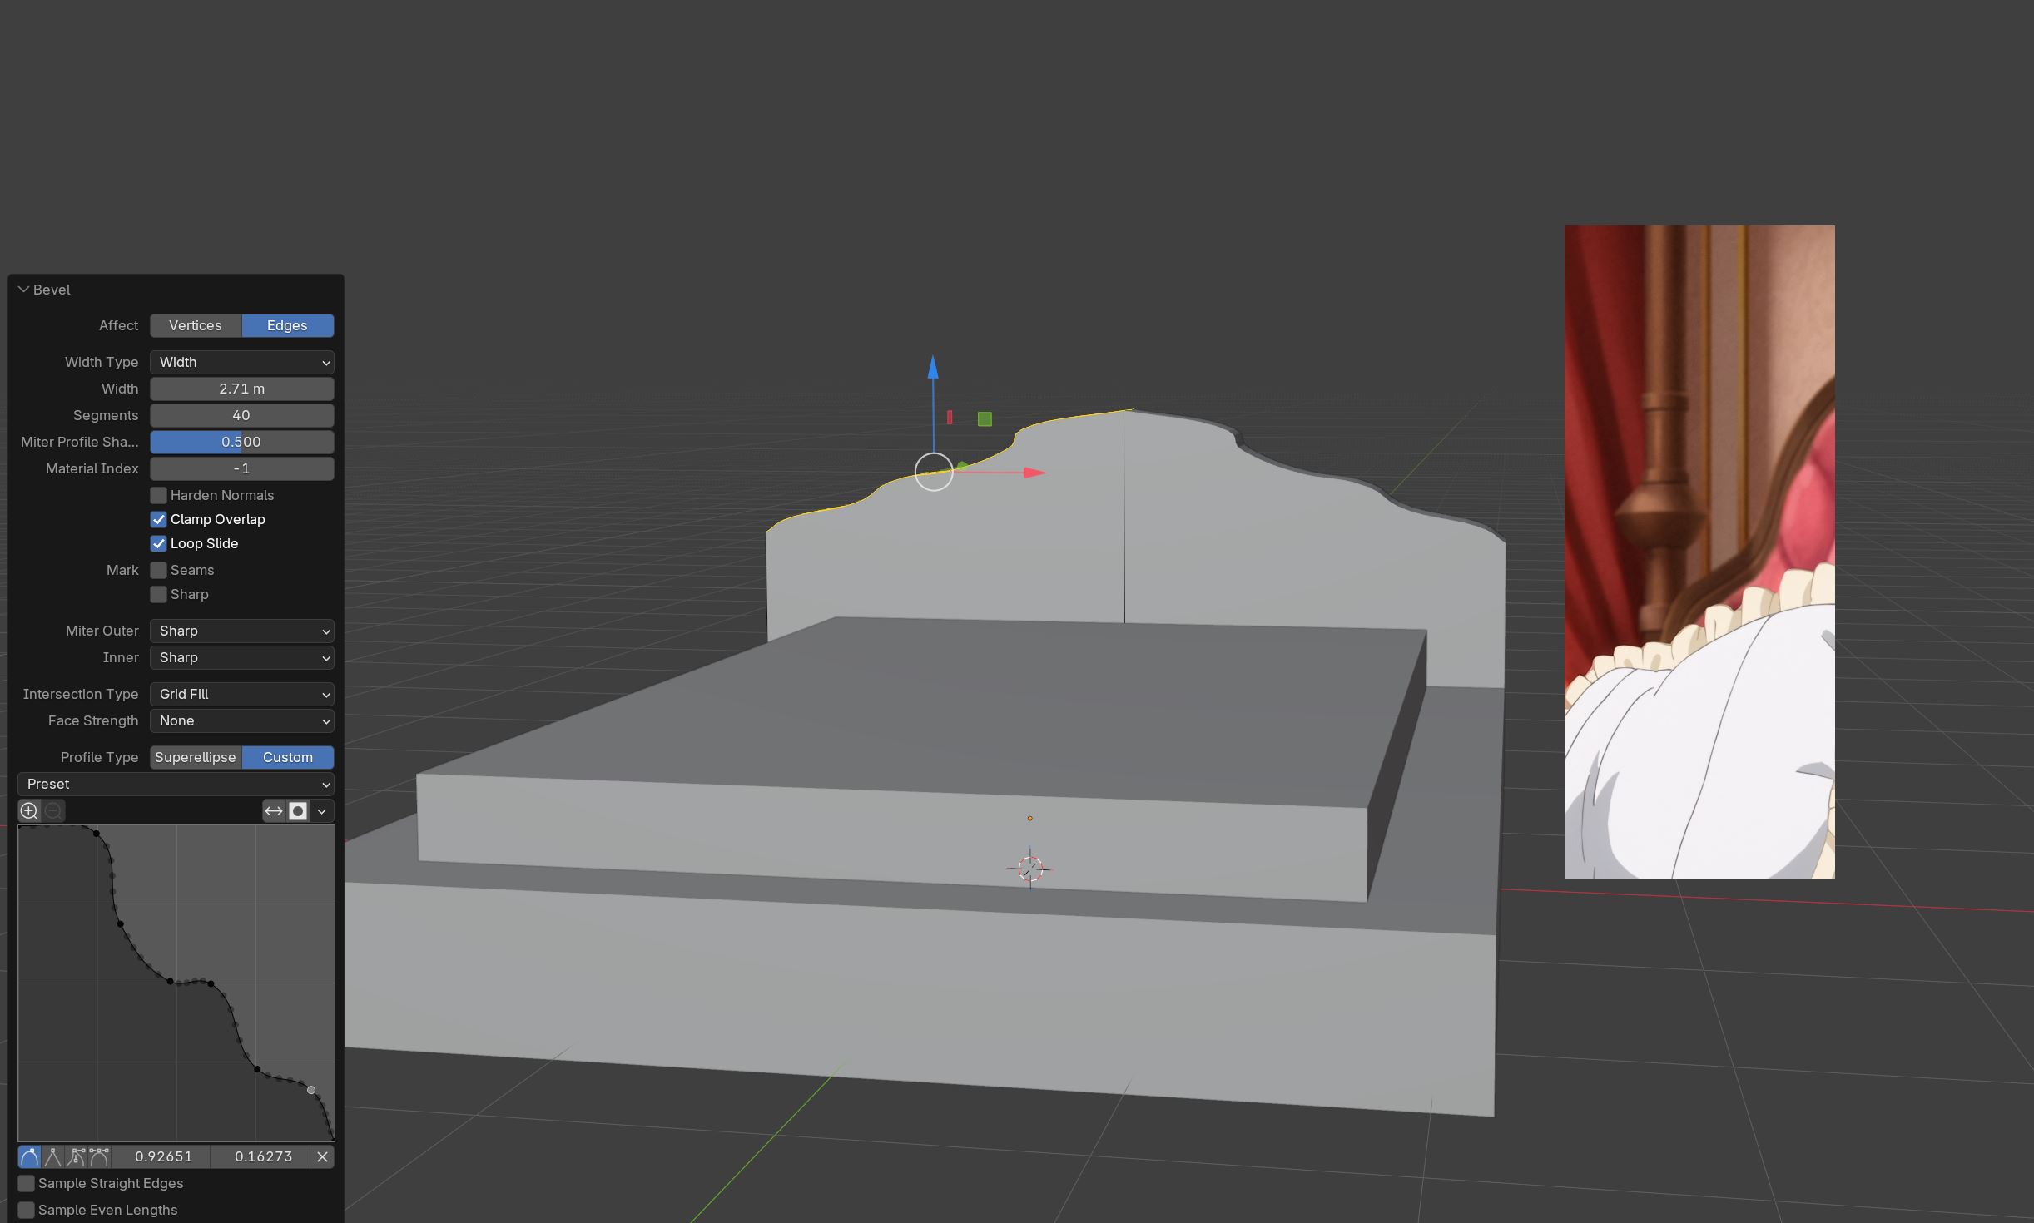
Task: Open Miter Outer Sharp selector
Action: click(241, 631)
